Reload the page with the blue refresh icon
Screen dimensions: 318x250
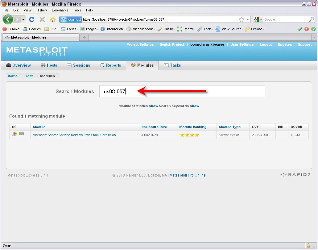tap(32, 19)
